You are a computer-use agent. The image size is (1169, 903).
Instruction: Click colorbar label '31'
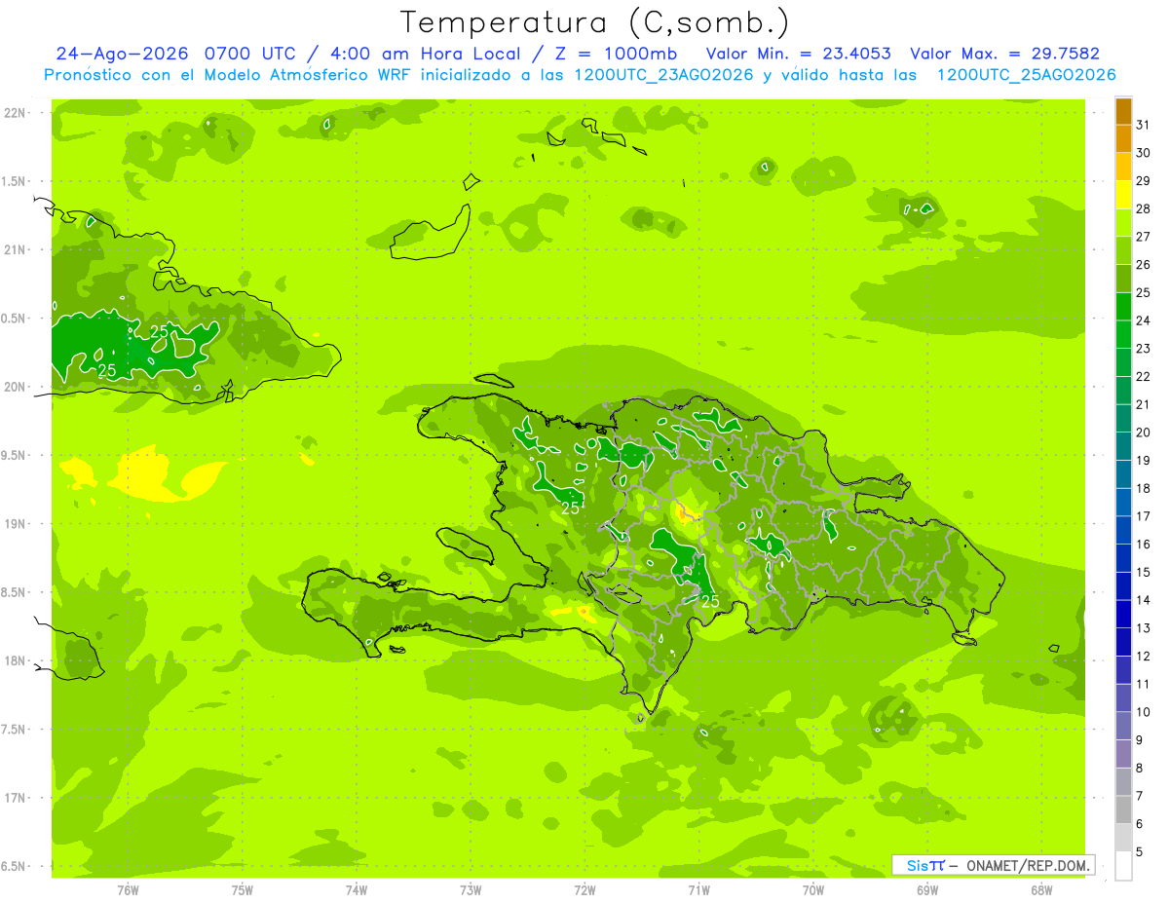(x=1144, y=125)
